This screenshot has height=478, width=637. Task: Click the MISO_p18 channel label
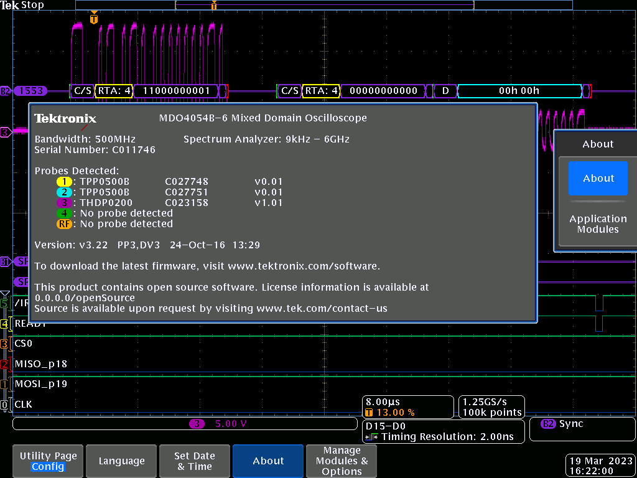pyautogui.click(x=41, y=363)
